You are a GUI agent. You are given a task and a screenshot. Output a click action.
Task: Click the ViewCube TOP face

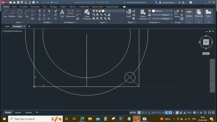coord(206,42)
